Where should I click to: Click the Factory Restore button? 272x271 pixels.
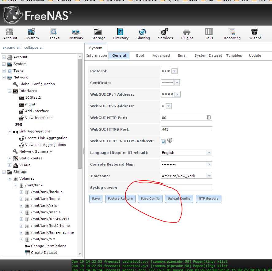coord(120,199)
